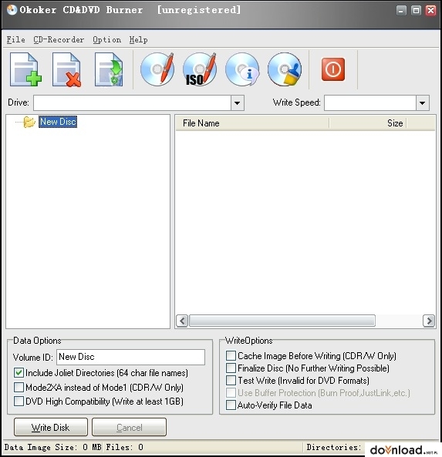The image size is (442, 457).
Task: Click the burn disc icon with red pen
Action: 157,69
